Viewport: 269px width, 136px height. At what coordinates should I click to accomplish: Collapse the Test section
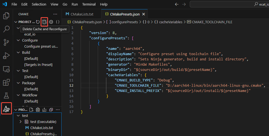click(x=18, y=71)
